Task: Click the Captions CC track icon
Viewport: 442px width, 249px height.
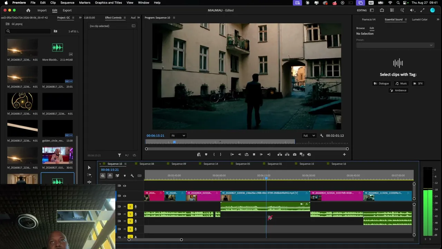Action: pos(140,176)
